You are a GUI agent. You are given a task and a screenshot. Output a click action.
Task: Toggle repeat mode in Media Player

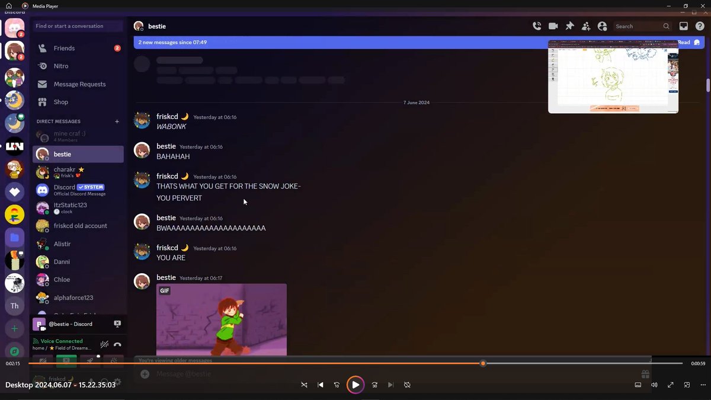(x=407, y=385)
